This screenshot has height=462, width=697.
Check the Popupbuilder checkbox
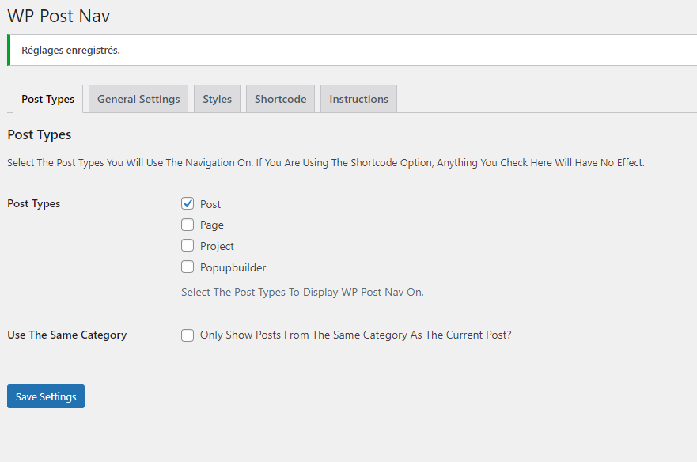point(188,267)
